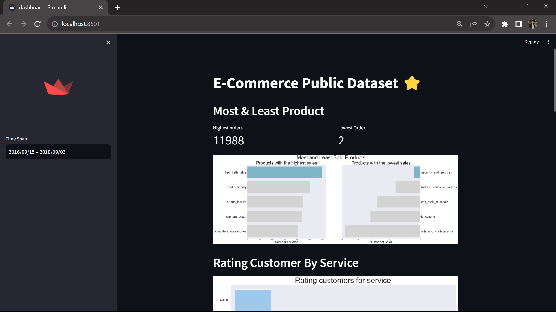Expand the tab search chevron

click(486, 6)
